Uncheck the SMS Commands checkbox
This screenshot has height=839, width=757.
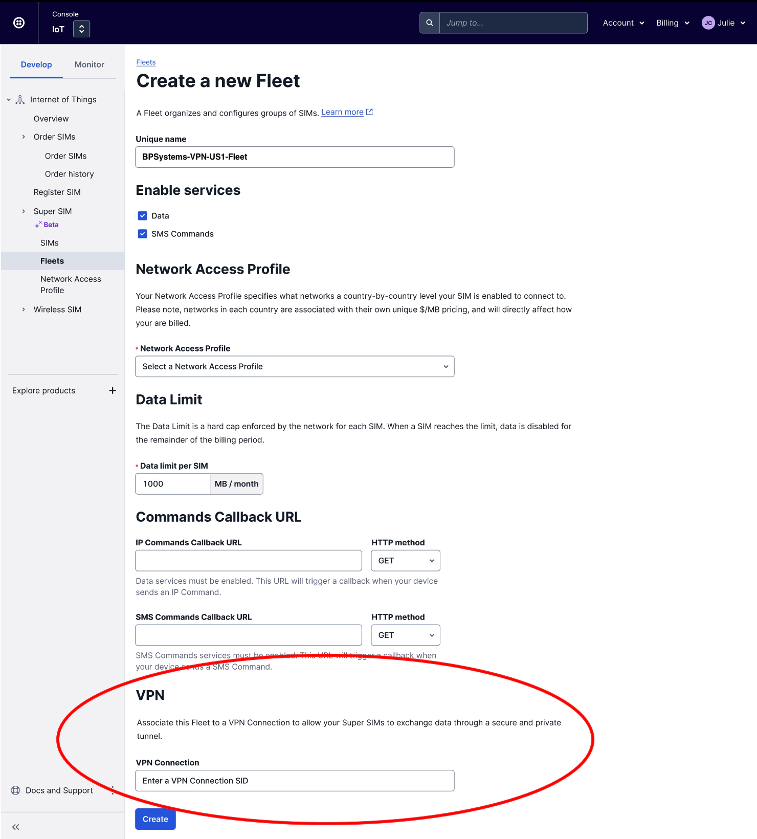coord(143,234)
